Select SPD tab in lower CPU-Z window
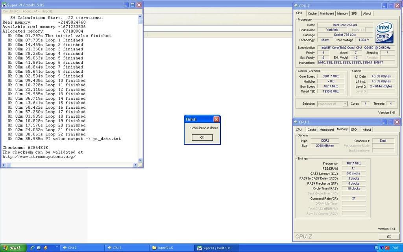403x252 pixels. coord(354,130)
